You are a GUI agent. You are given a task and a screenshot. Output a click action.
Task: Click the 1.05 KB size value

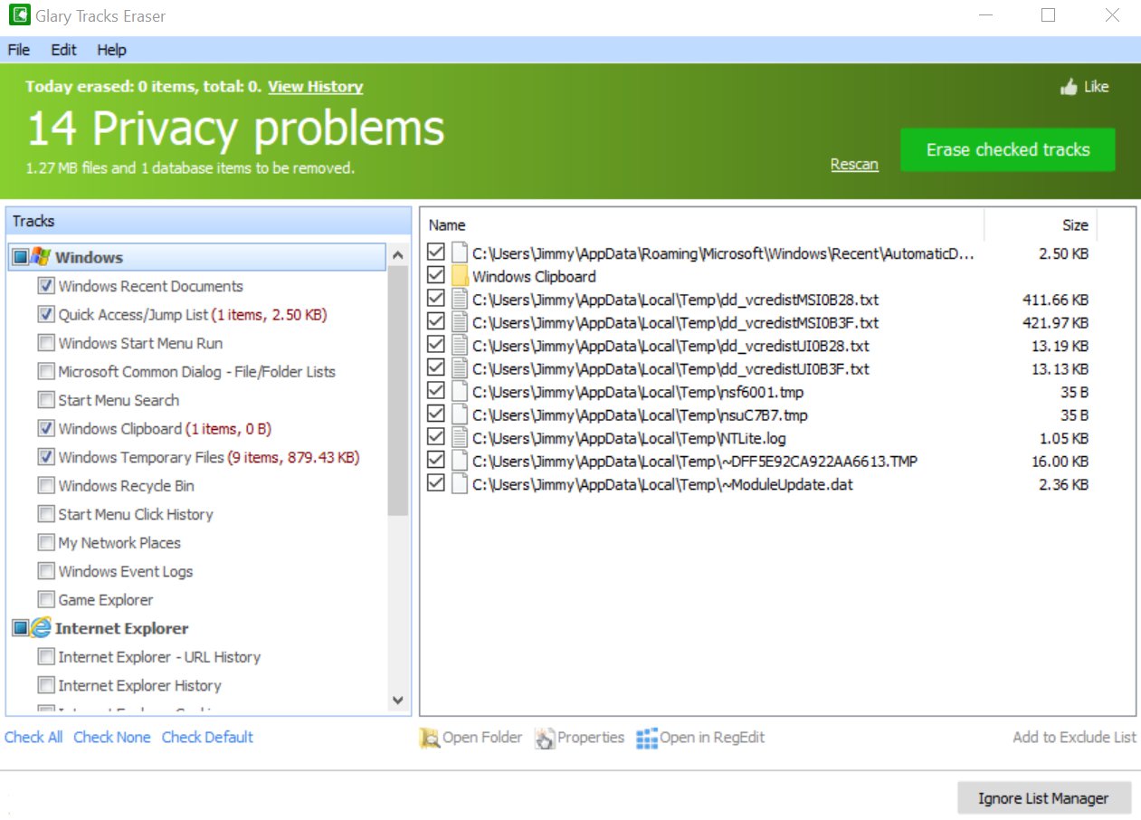[1063, 438]
